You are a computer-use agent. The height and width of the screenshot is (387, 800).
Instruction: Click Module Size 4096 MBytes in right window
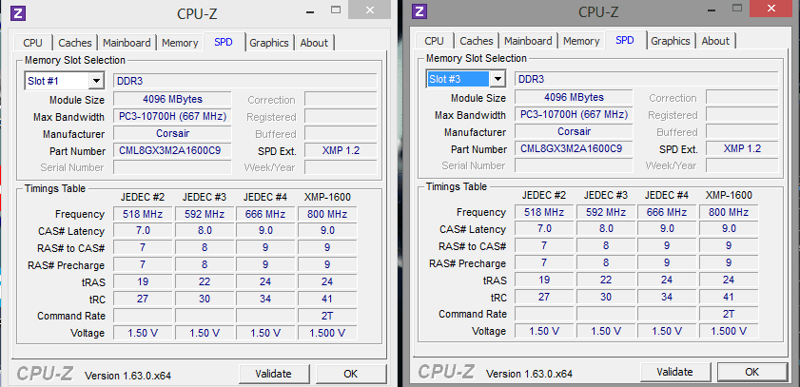pos(574,97)
